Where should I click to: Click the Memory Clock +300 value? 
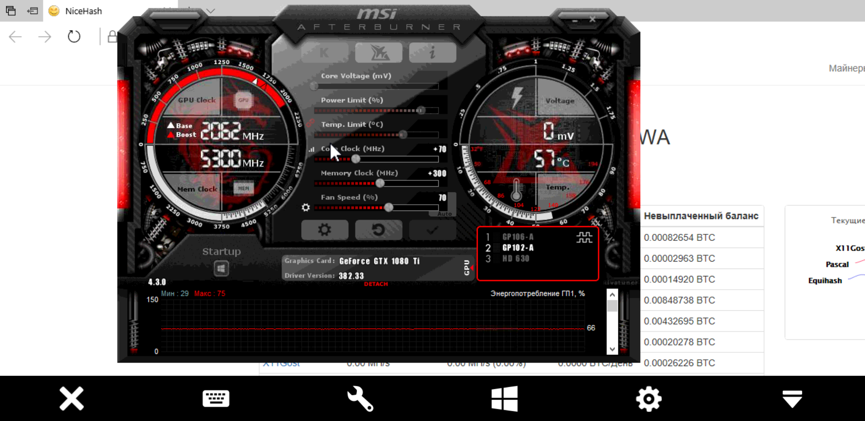tap(437, 173)
